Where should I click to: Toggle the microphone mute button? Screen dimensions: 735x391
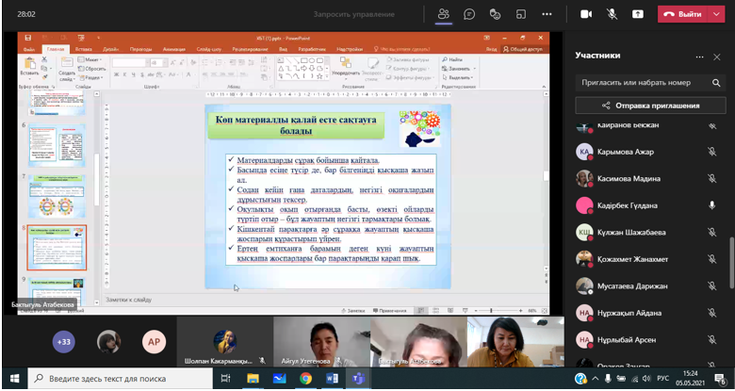pyautogui.click(x=612, y=14)
